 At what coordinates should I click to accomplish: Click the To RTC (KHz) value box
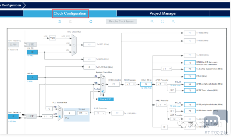(x=89, y=45)
